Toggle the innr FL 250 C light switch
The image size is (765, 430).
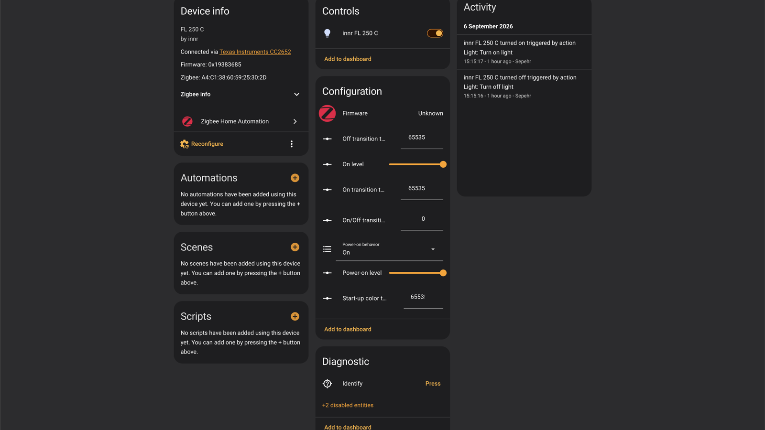tap(435, 33)
